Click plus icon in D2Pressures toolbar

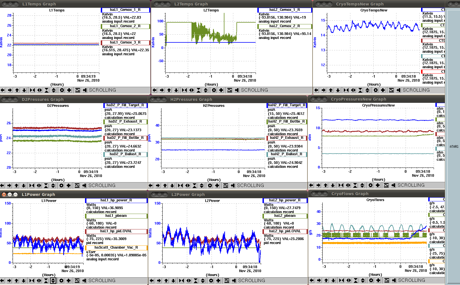click(69, 186)
